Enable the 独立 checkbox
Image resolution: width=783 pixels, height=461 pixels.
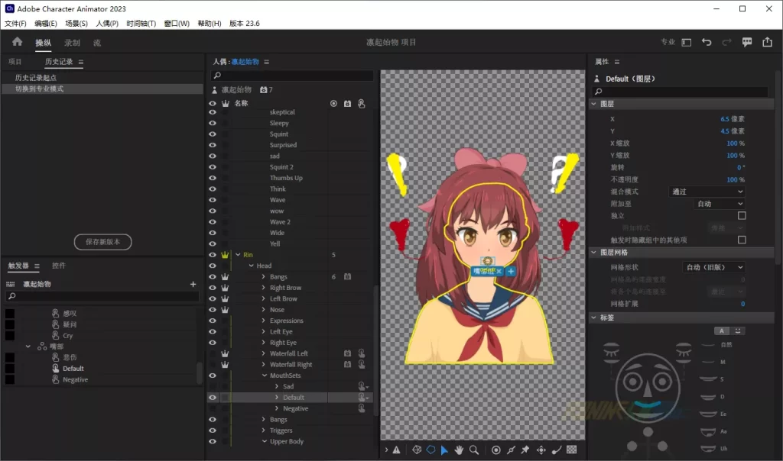click(741, 216)
